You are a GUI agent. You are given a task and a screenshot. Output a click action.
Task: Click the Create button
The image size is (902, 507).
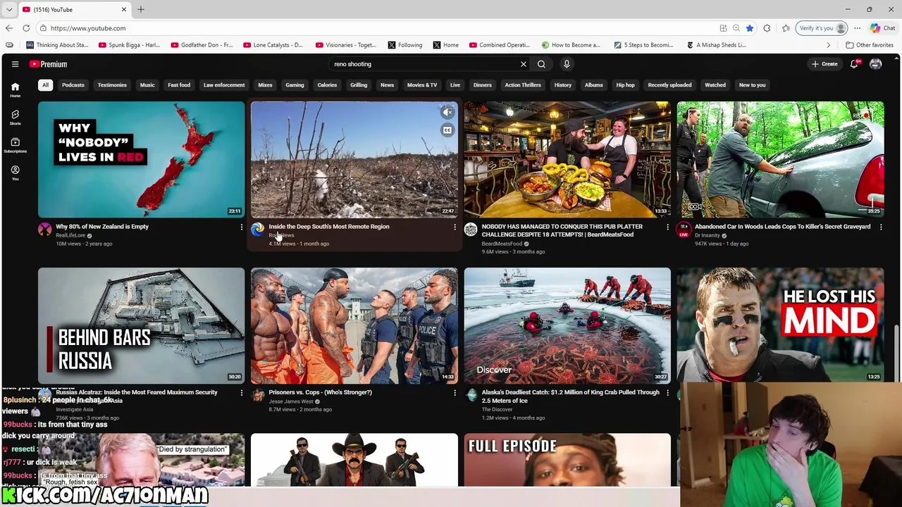pos(824,64)
